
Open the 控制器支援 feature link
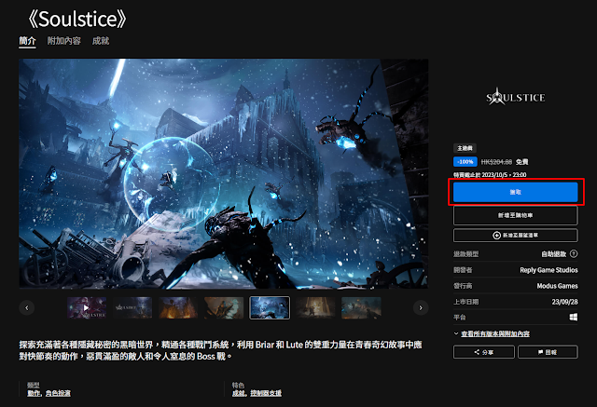(x=266, y=393)
